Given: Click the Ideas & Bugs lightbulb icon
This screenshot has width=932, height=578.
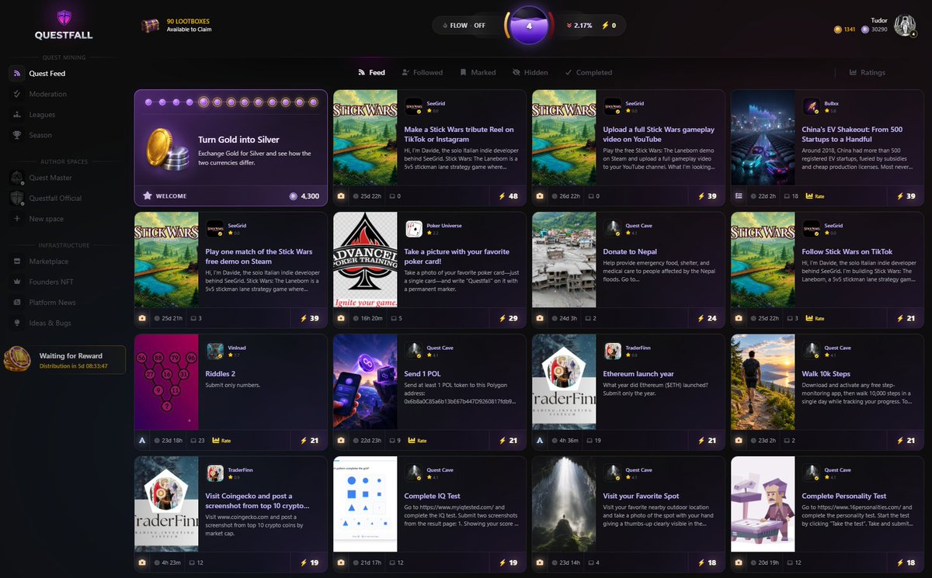Looking at the screenshot, I should click(x=17, y=323).
